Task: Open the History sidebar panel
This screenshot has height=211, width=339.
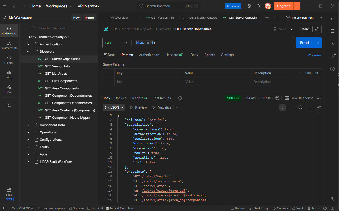Action: [x=9, y=59]
